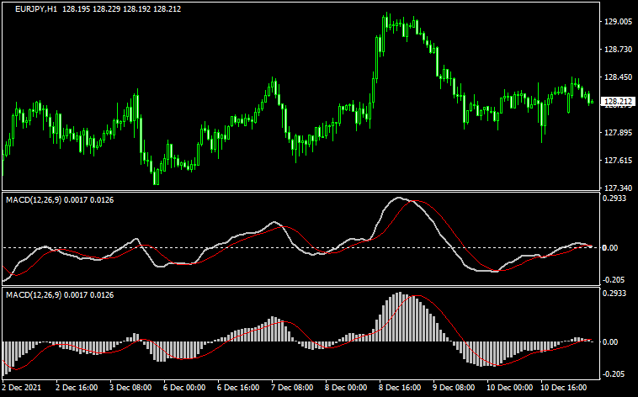The width and height of the screenshot is (638, 397).
Task: Click MACD(12,26,9) label in the line-style indicator window
Action: [x=34, y=200]
